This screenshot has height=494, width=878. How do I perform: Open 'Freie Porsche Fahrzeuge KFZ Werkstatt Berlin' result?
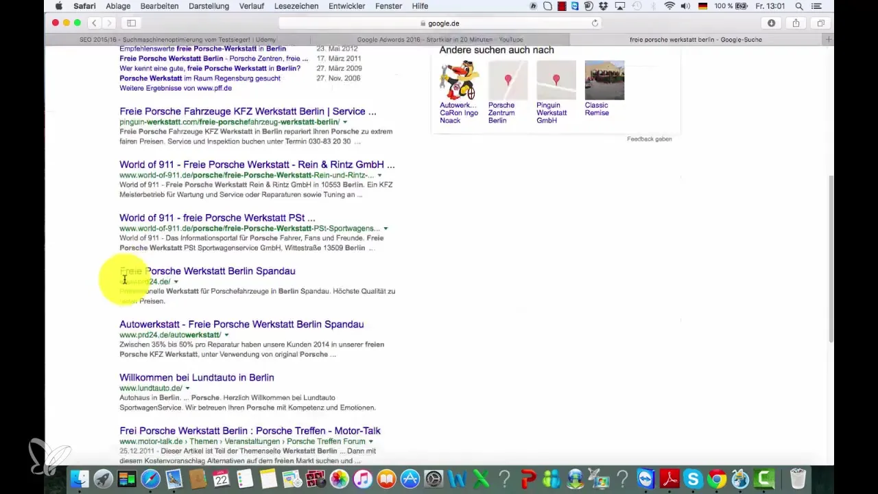[248, 111]
